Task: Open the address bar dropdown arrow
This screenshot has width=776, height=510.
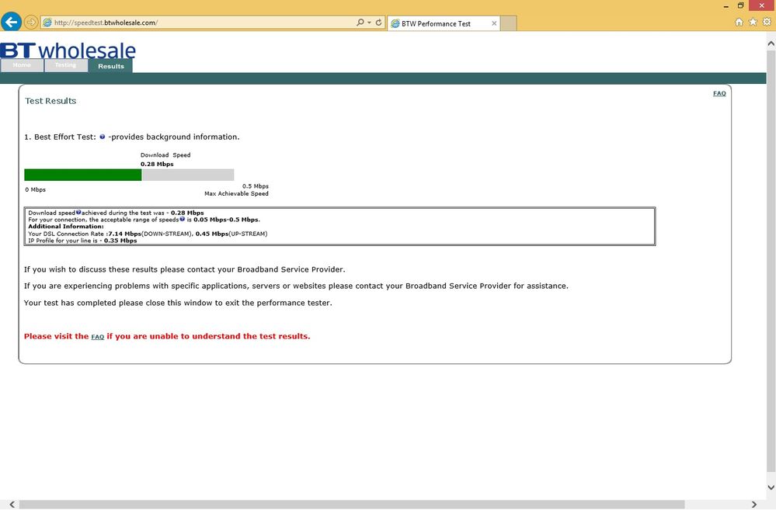Action: click(369, 23)
